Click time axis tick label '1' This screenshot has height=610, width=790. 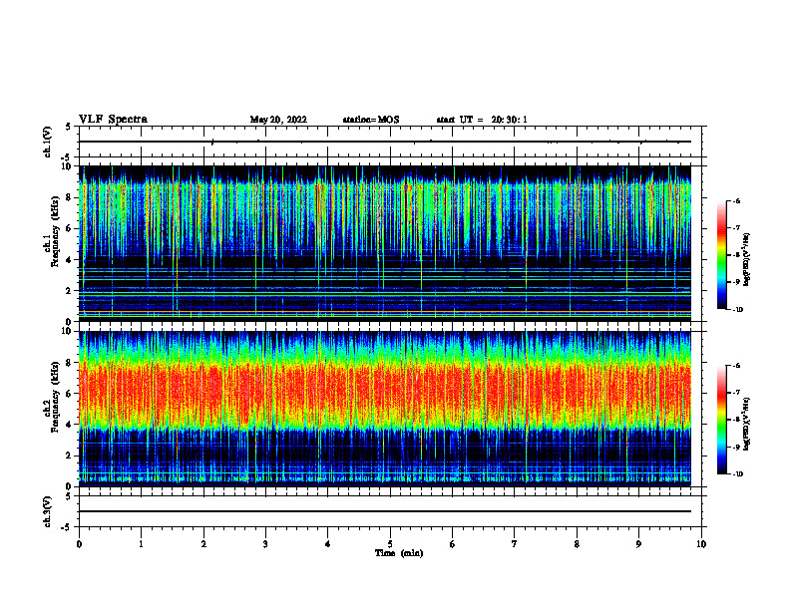[x=142, y=544]
